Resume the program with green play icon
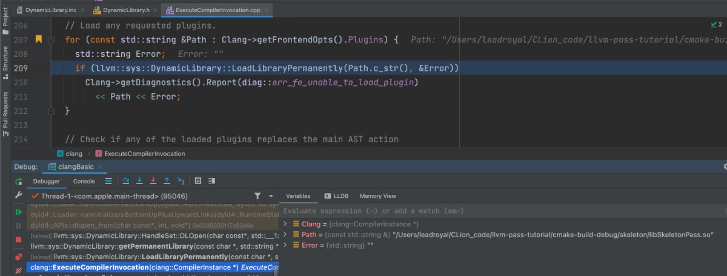Screen dimensions: 727x276 tap(19, 212)
